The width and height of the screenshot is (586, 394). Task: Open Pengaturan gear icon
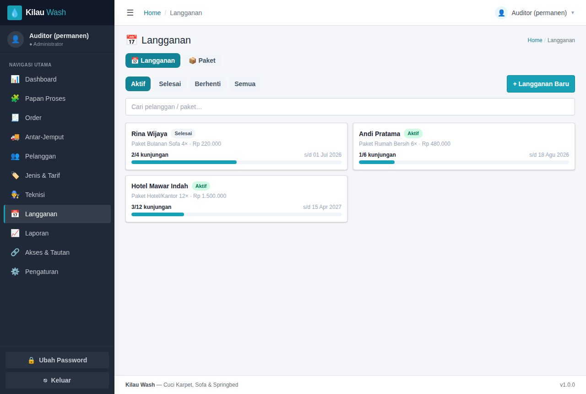[x=15, y=272]
